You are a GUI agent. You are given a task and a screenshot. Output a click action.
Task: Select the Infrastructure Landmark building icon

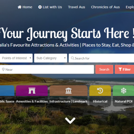(x=68, y=90)
